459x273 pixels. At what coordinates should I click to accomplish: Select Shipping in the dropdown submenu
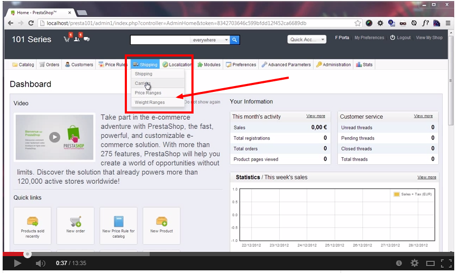(x=158, y=74)
